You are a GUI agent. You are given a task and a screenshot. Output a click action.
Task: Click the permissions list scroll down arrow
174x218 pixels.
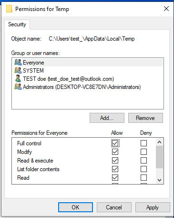pyautogui.click(x=159, y=180)
